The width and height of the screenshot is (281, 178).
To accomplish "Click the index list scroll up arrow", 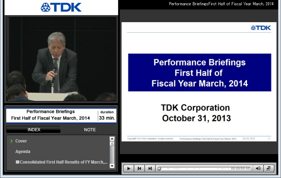I will 112,139.
